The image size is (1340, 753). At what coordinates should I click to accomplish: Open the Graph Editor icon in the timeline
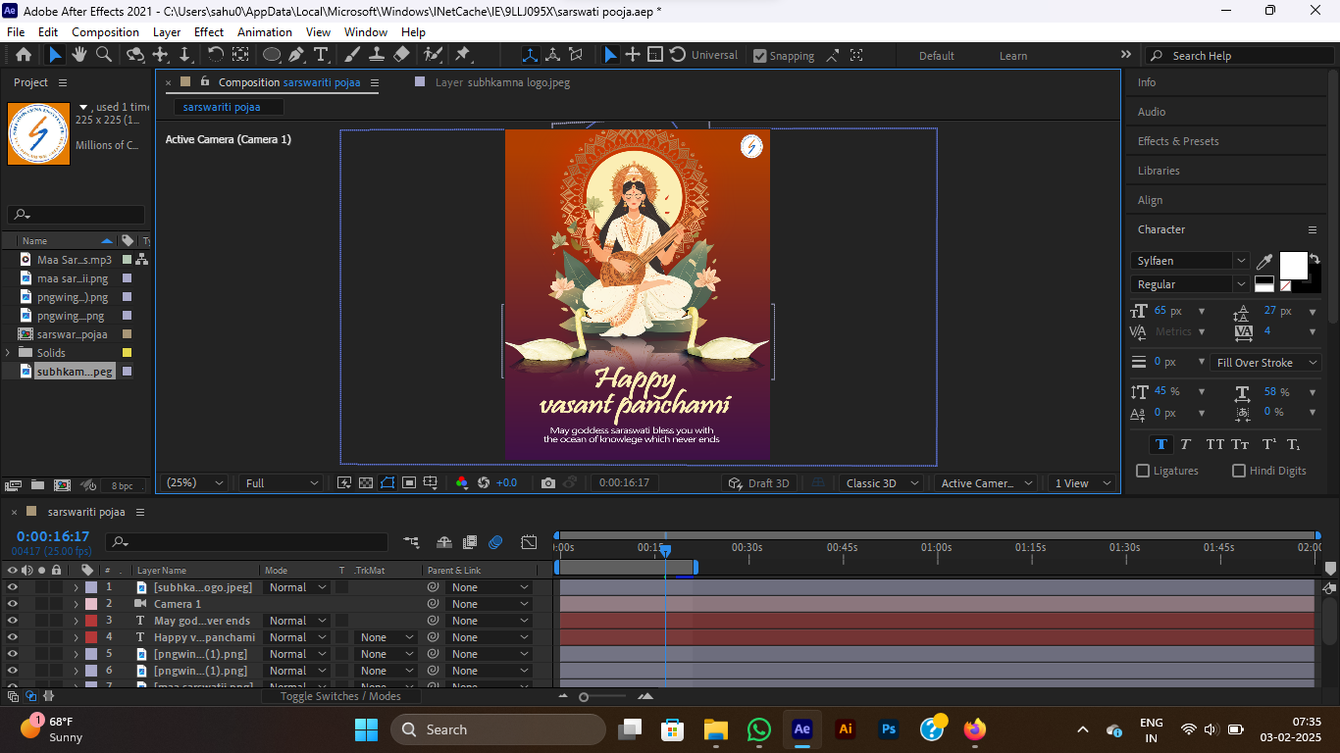click(529, 542)
